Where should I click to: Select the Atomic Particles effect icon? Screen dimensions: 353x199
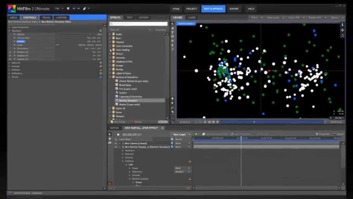[x=117, y=81]
